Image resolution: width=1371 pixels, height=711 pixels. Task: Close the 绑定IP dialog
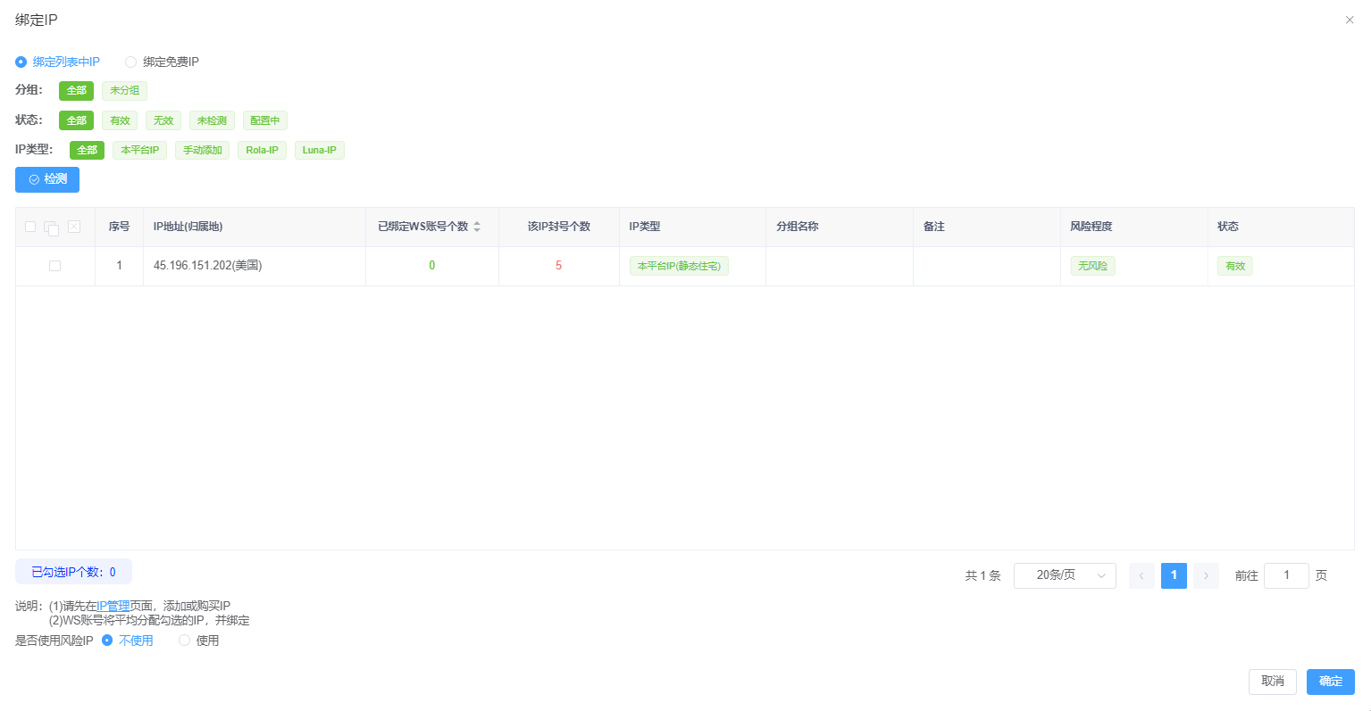(1349, 20)
